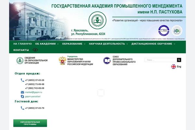Open СВЕДЕНИЯ ОБ ОБРАЗОВАТЕЛЬНОЙ ОРГАНИЗАЦИИ link
This screenshot has height=130, width=195.
pos(36,60)
